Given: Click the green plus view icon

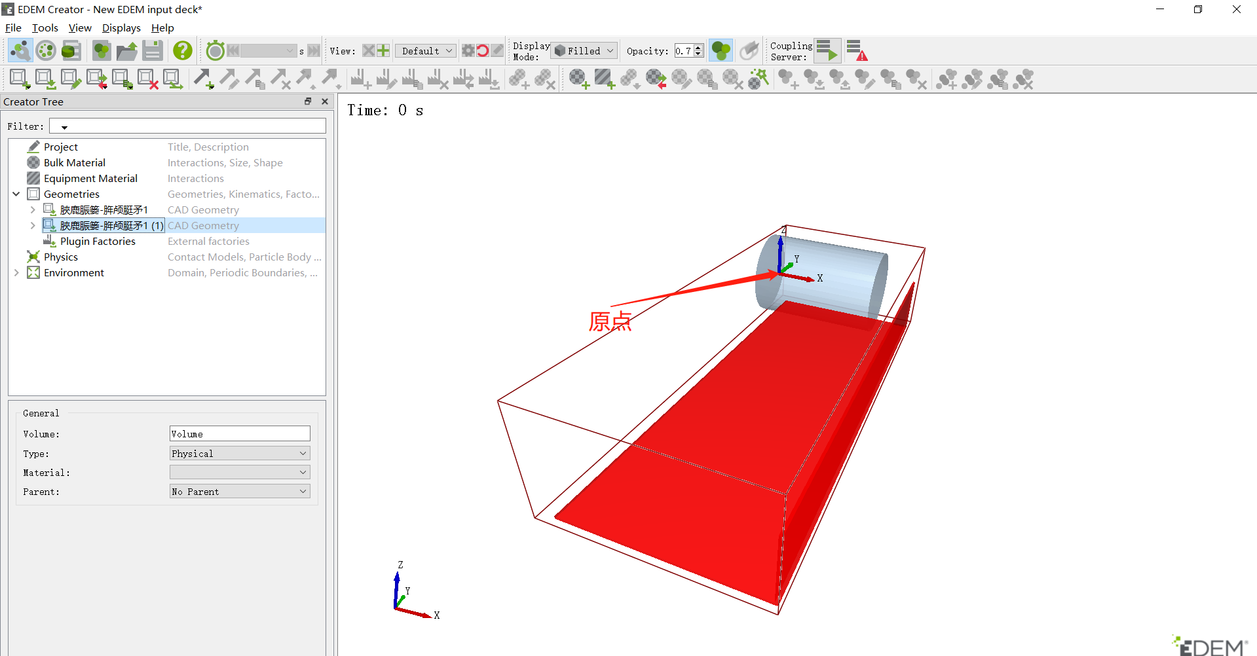Looking at the screenshot, I should coord(383,50).
